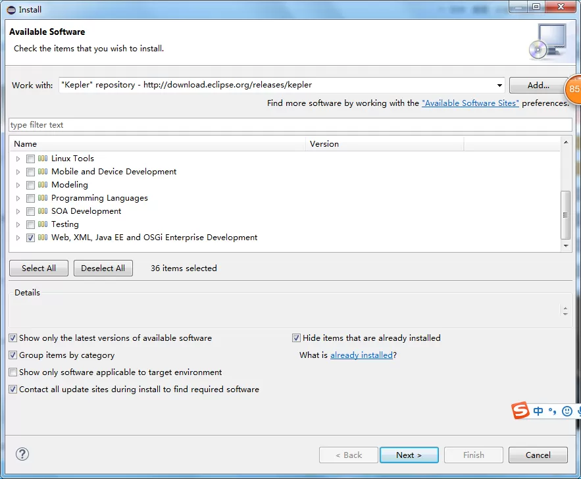Click the Web, XML, Java EE category icon
Screen dimensions: 581x479
click(x=43, y=238)
